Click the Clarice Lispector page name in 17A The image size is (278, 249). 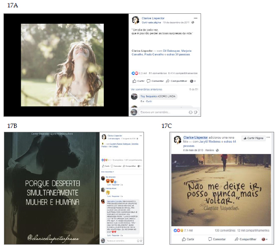click(x=153, y=18)
